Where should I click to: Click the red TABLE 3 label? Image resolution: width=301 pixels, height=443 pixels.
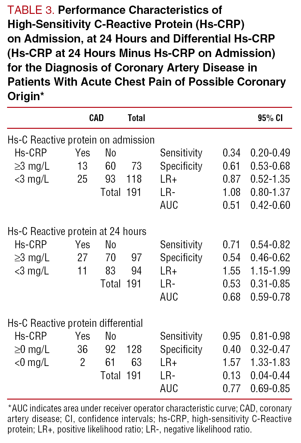click(31, 10)
